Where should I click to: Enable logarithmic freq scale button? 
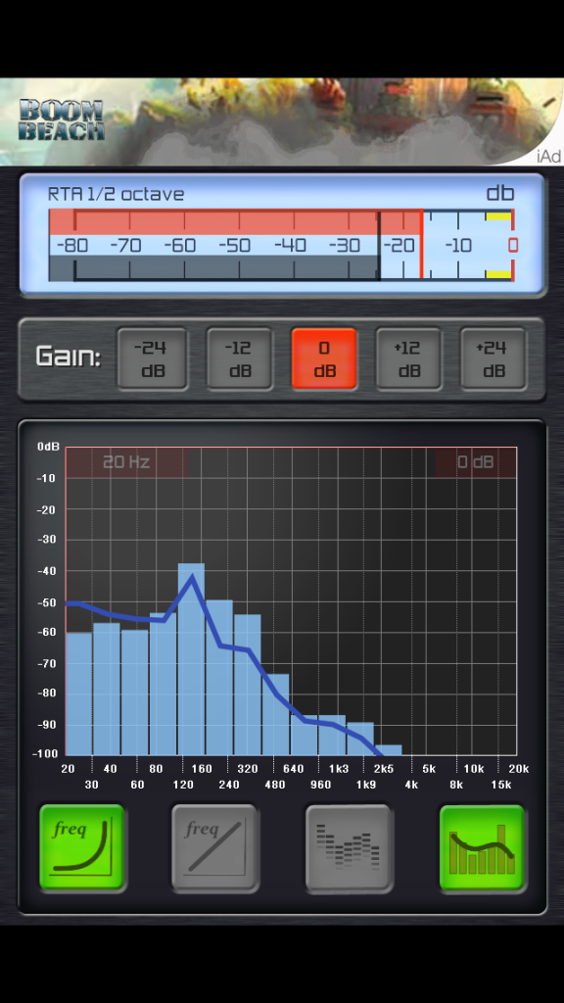pyautogui.click(x=82, y=847)
